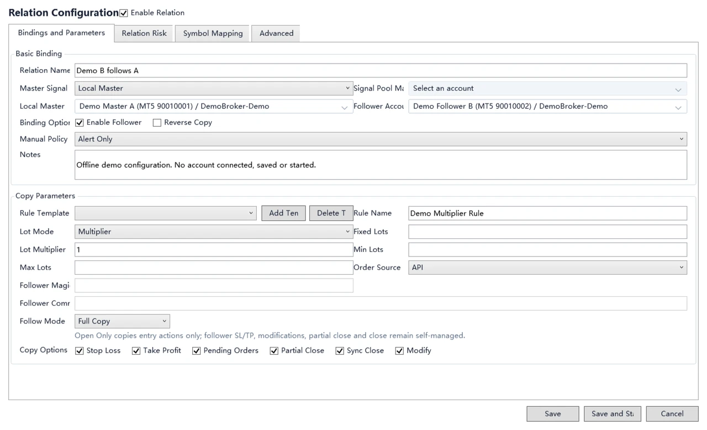Click into the Follower Comment field
Viewport: 707px width, 430px height.
pyautogui.click(x=381, y=303)
